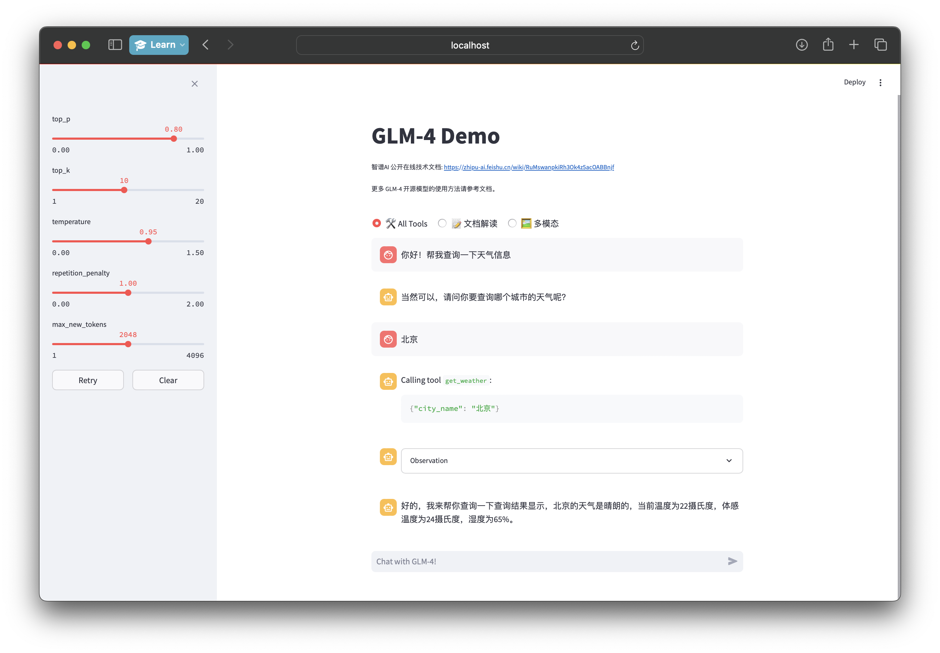Navigate back using the back arrow
Viewport: 940px width, 653px height.
pos(206,45)
